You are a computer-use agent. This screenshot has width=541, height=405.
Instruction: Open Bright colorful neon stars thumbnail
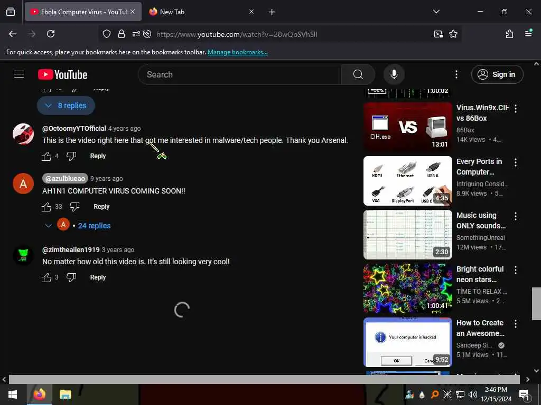click(407, 288)
